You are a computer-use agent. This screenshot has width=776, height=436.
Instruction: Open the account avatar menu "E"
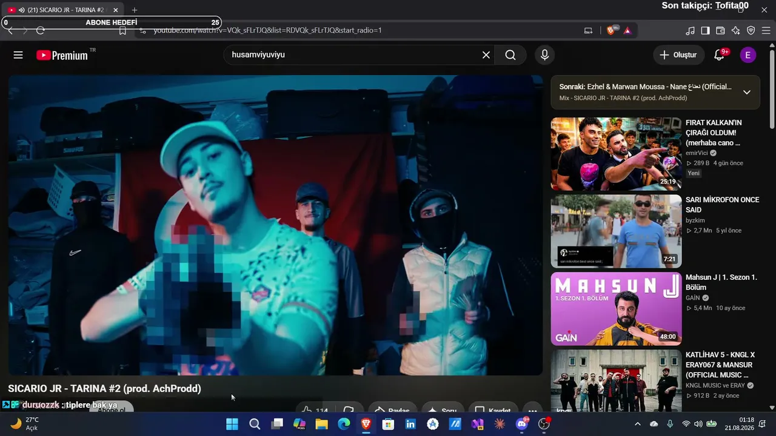748,55
